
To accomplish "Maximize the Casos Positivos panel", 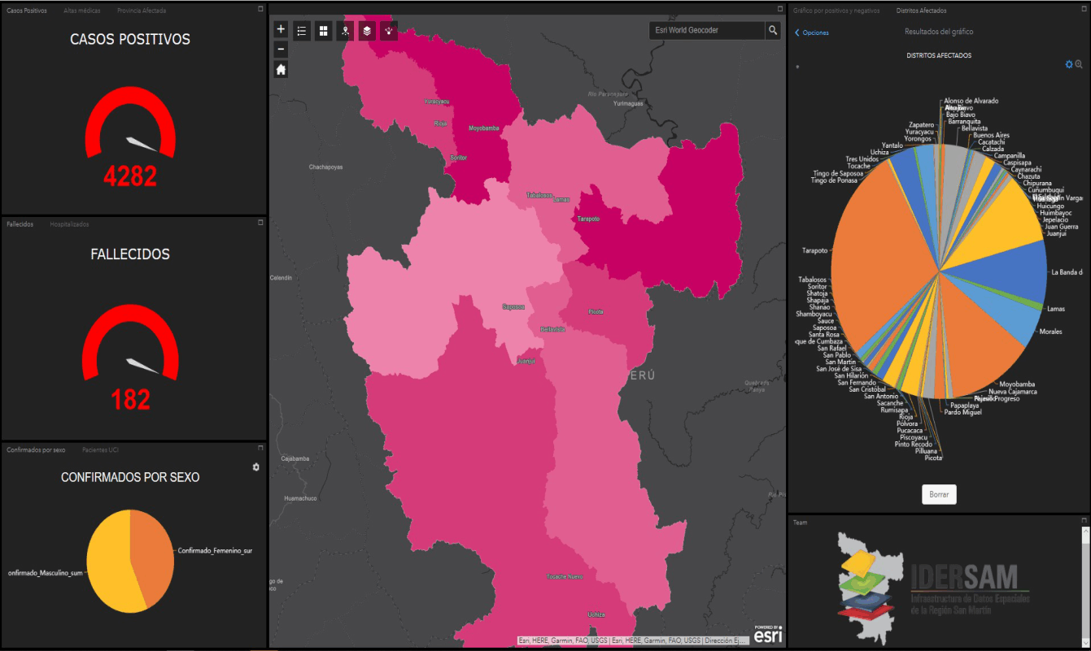I will pos(260,9).
